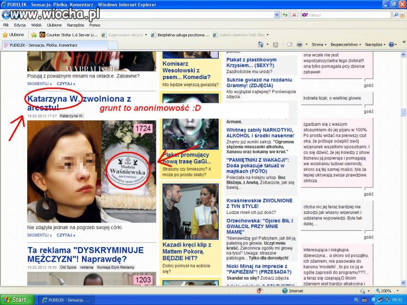
Task: Expand the Sugerowane witryny dropdown arrow
Action: [x=146, y=35]
